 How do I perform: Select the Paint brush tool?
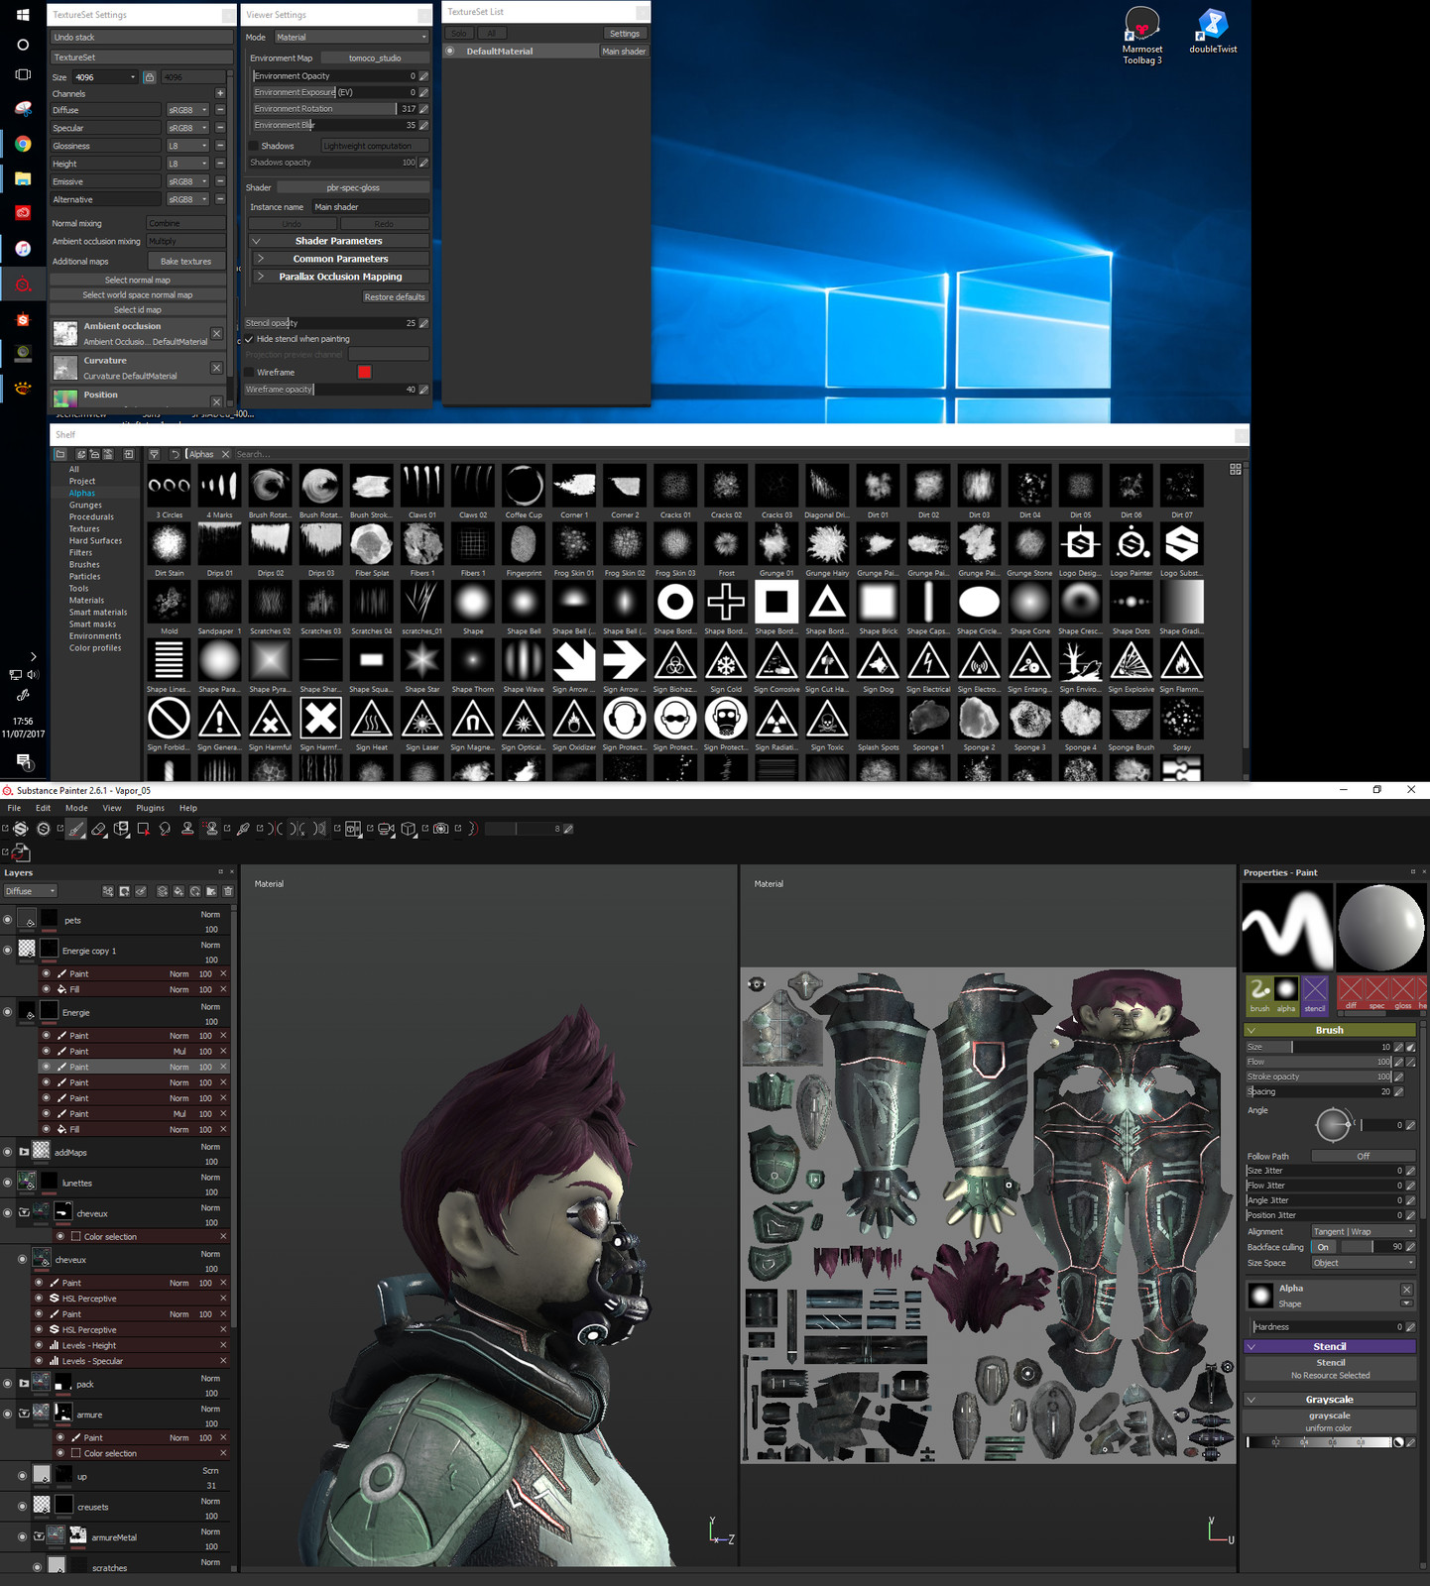pyautogui.click(x=75, y=829)
